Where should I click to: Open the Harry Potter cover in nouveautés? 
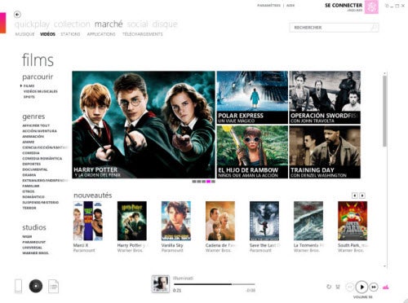pyautogui.click(x=132, y=221)
